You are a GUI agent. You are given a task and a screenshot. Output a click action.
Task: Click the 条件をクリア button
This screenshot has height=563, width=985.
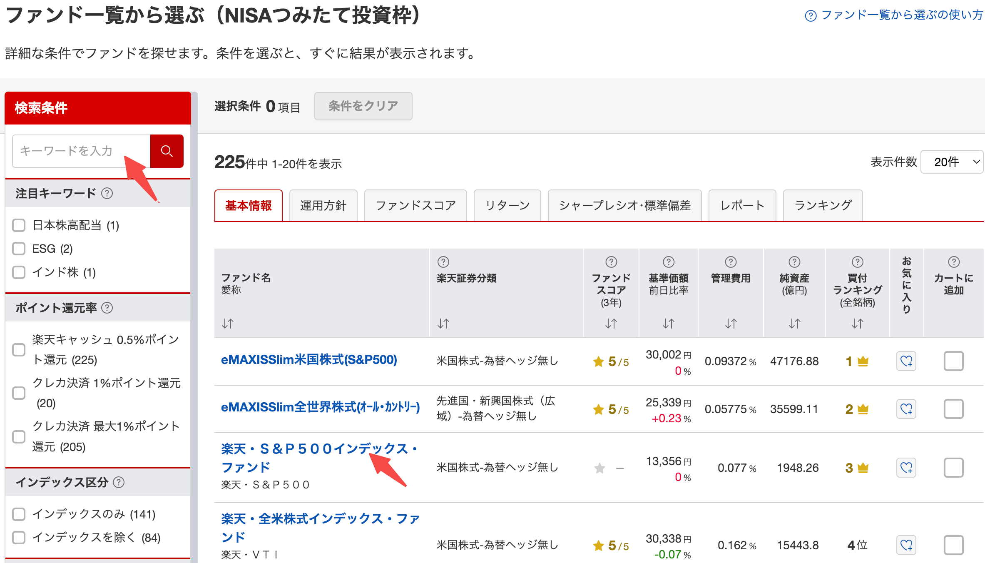point(363,106)
